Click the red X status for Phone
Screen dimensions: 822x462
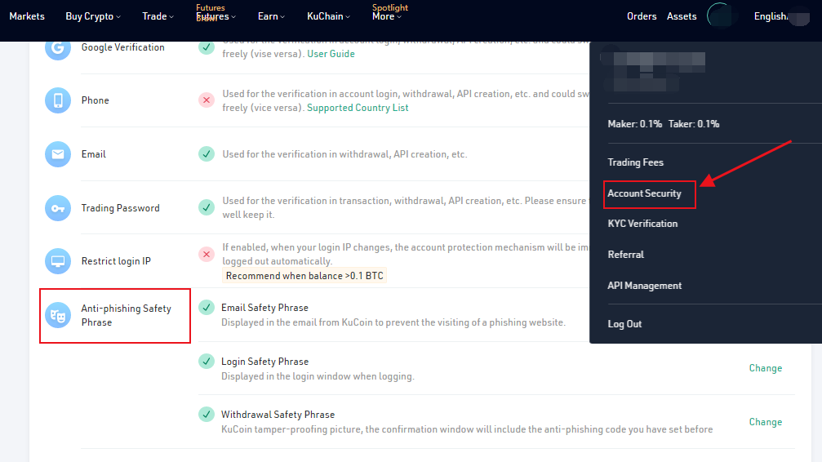pyautogui.click(x=207, y=100)
